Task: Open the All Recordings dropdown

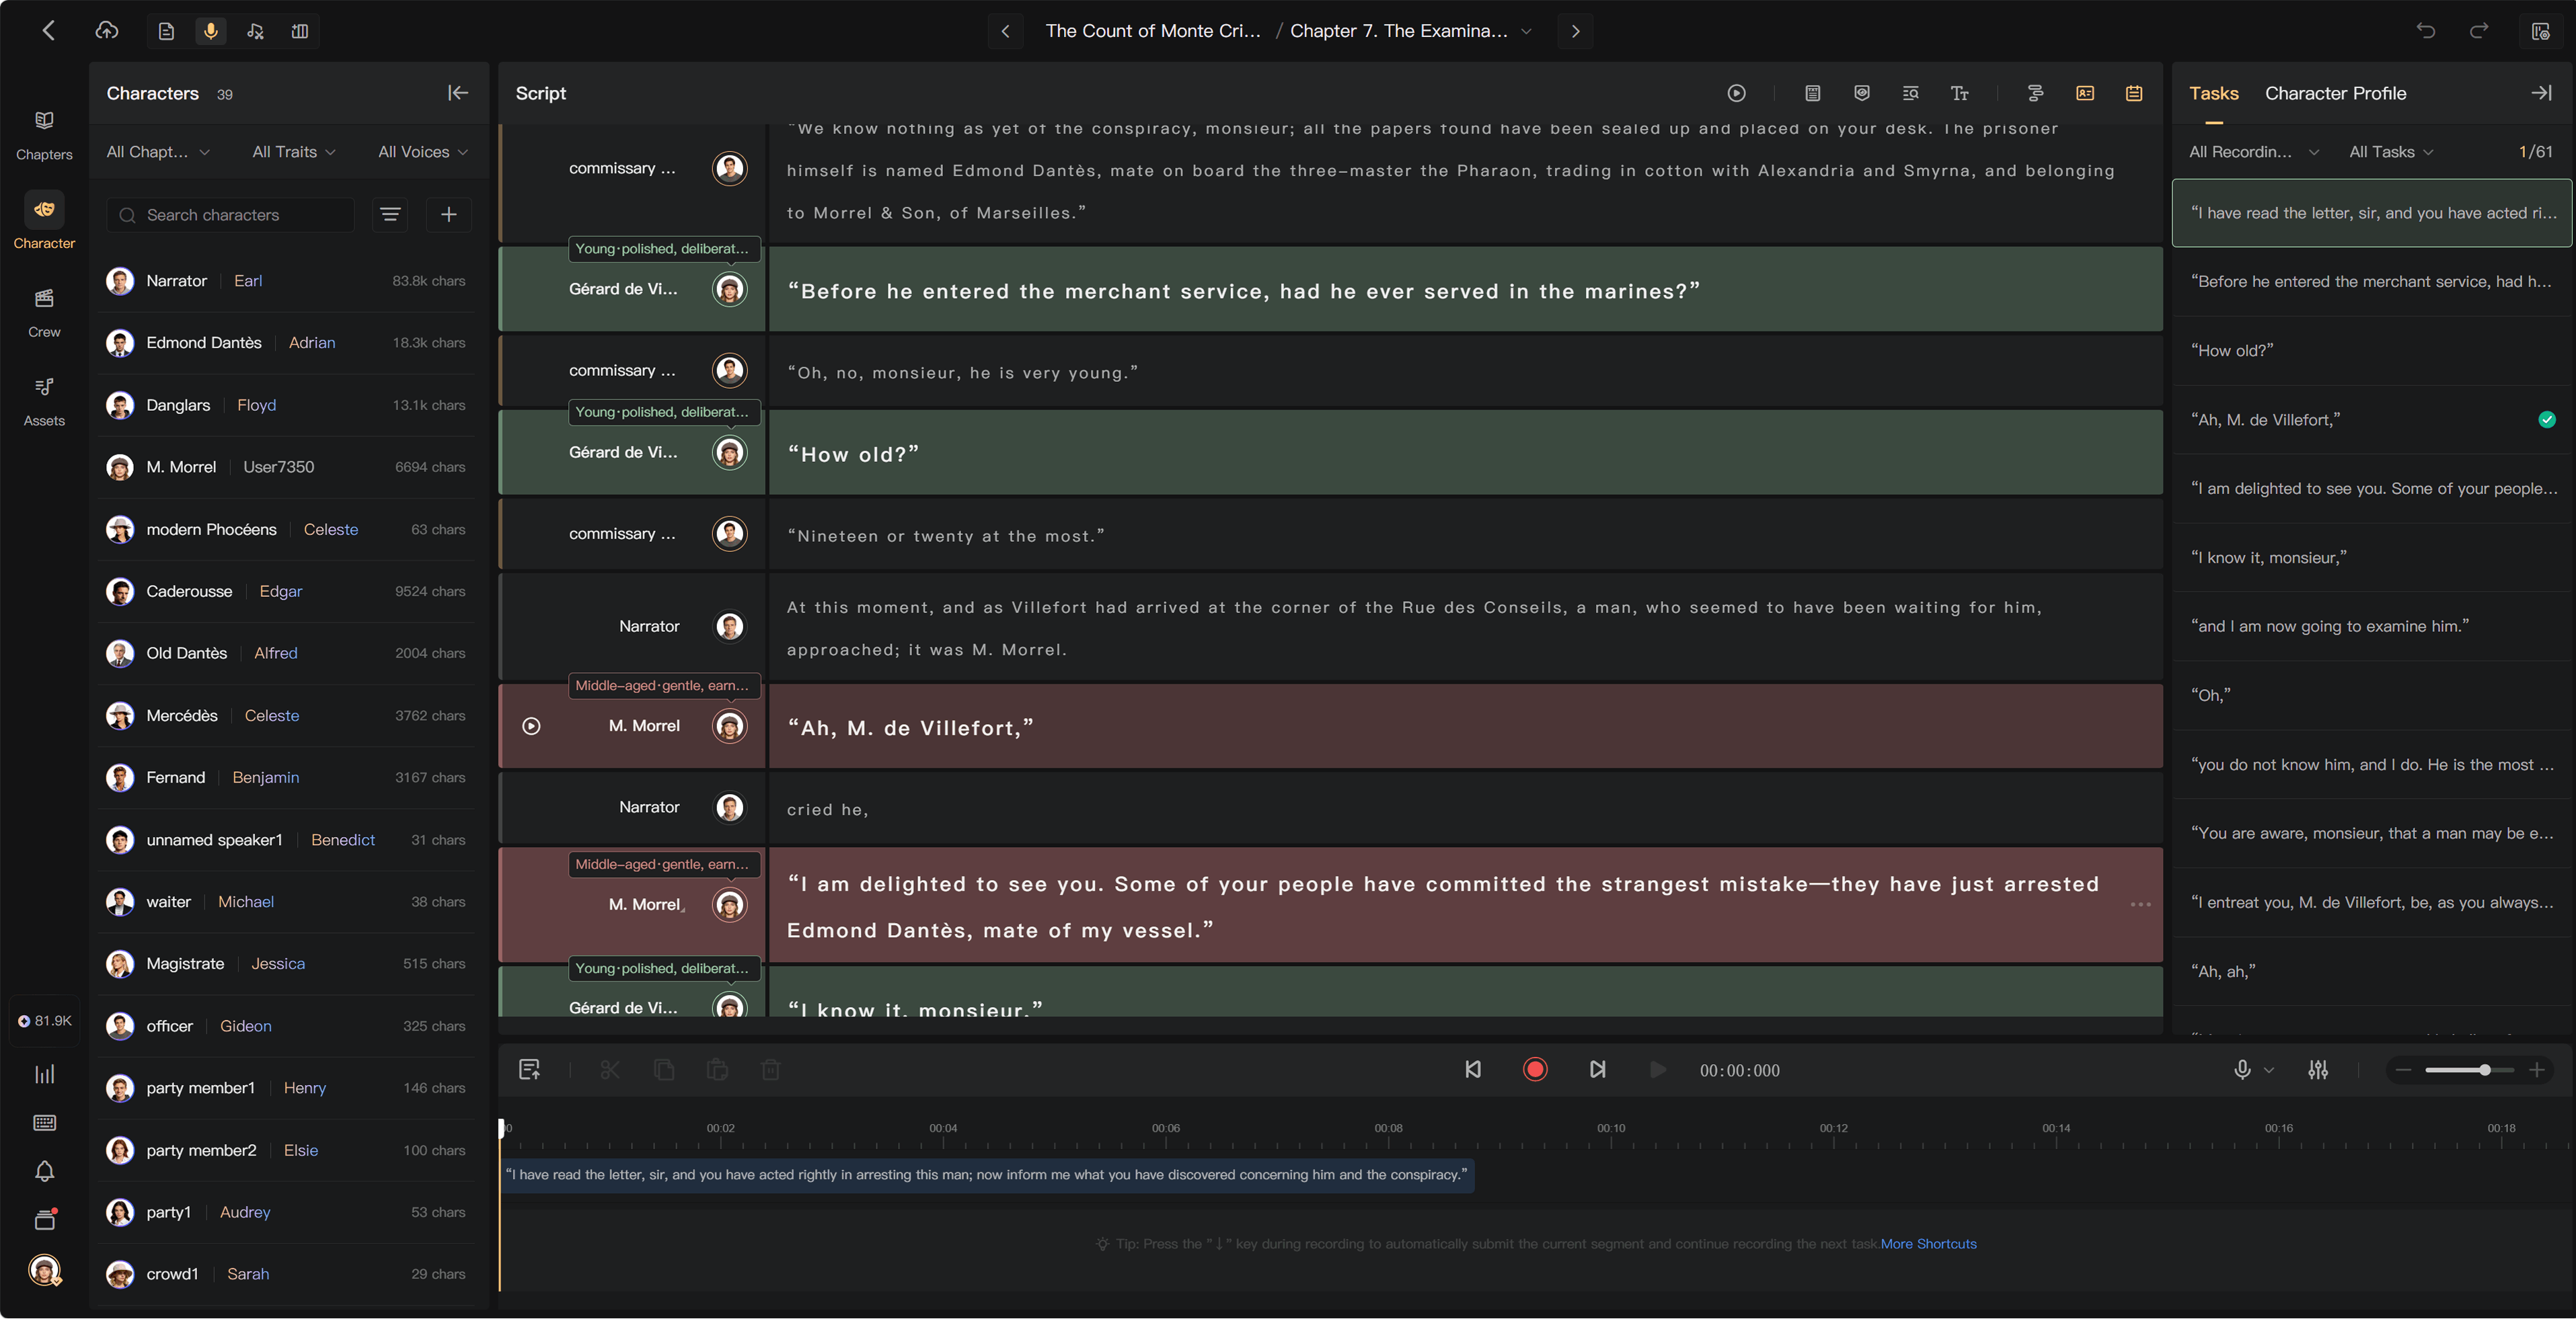Action: [x=2254, y=152]
